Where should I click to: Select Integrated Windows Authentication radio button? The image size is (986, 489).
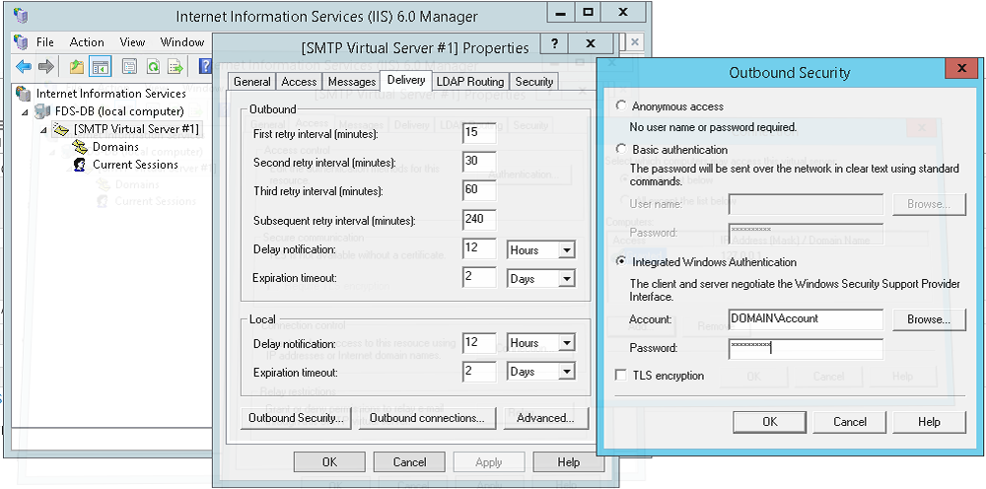tap(621, 261)
